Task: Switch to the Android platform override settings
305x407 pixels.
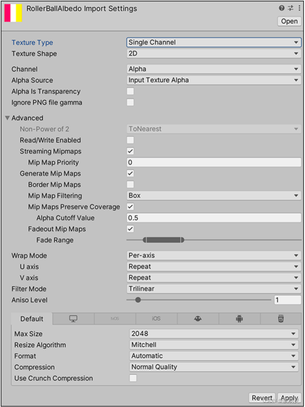Action: coord(239,319)
